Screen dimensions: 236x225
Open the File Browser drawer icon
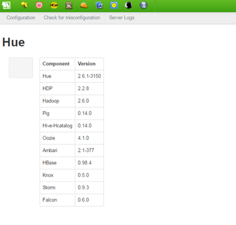tap(69, 5)
